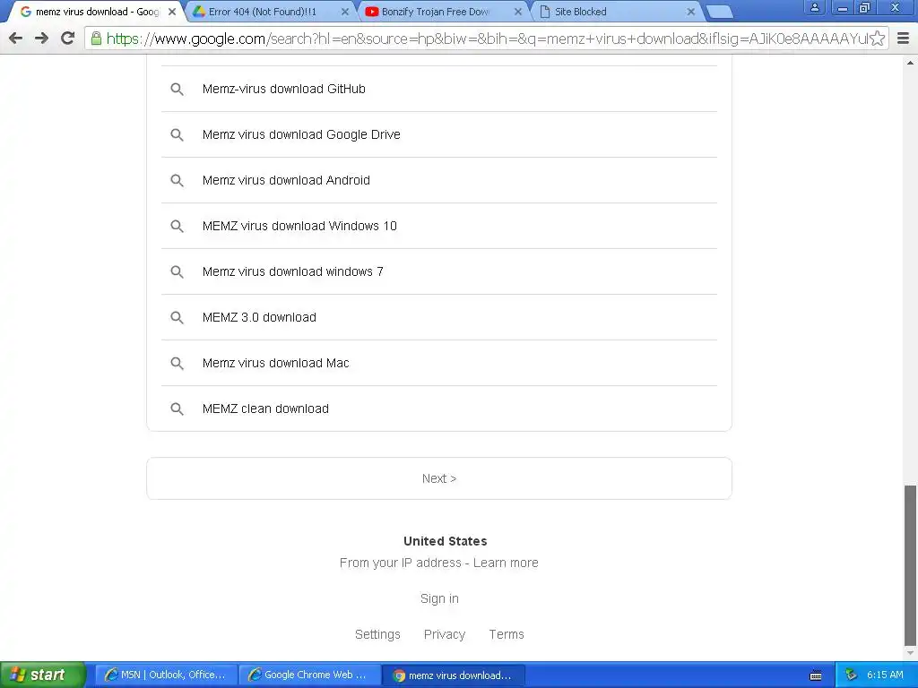This screenshot has height=688, width=918.
Task: Switch to the memz virus download tab
Action: [97, 12]
